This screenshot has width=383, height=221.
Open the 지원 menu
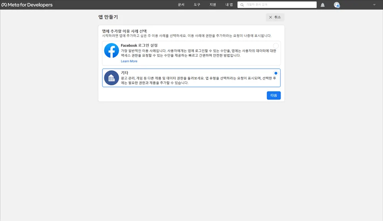(x=213, y=5)
